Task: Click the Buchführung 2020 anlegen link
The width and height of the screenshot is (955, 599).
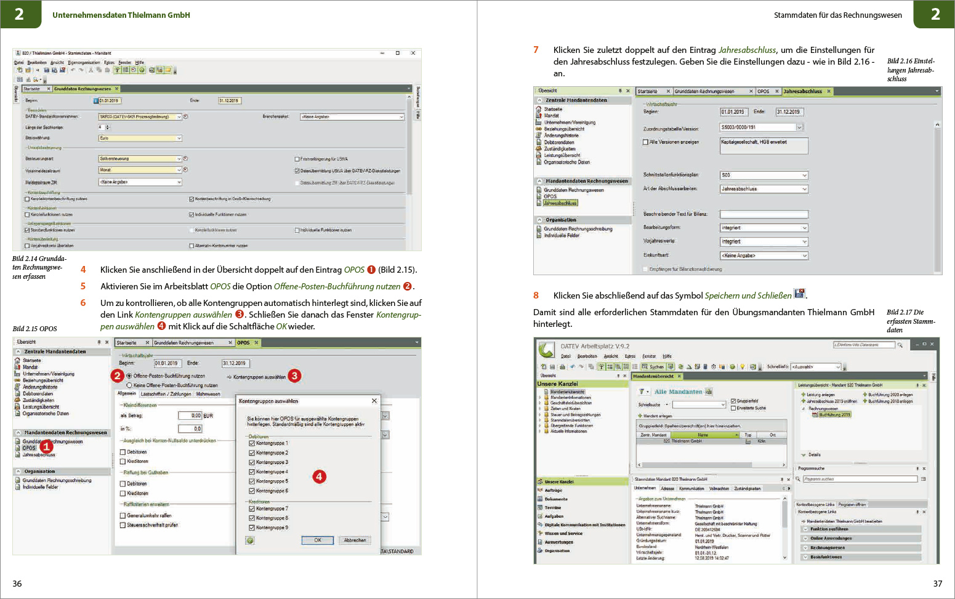Action: pos(890,395)
